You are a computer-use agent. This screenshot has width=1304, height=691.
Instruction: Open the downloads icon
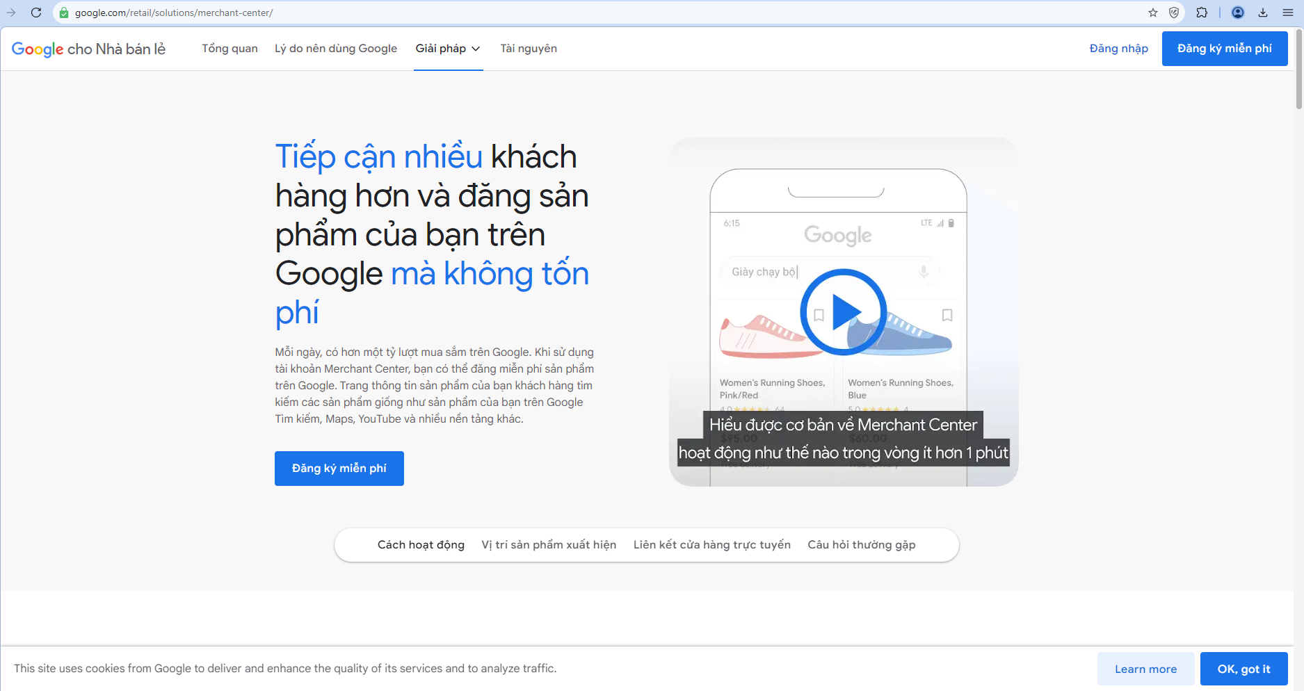(1263, 13)
